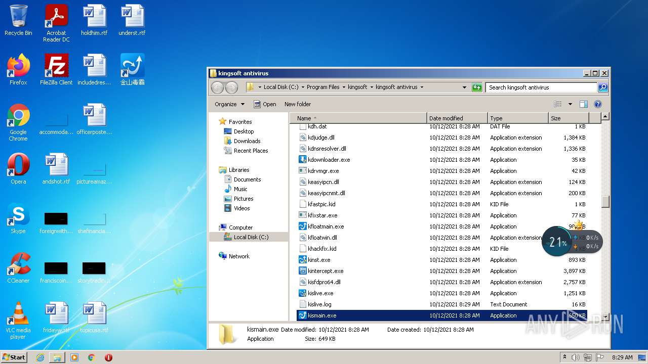Open Explorer help question-mark icon
Screen dimensions: 648x364
[597, 104]
